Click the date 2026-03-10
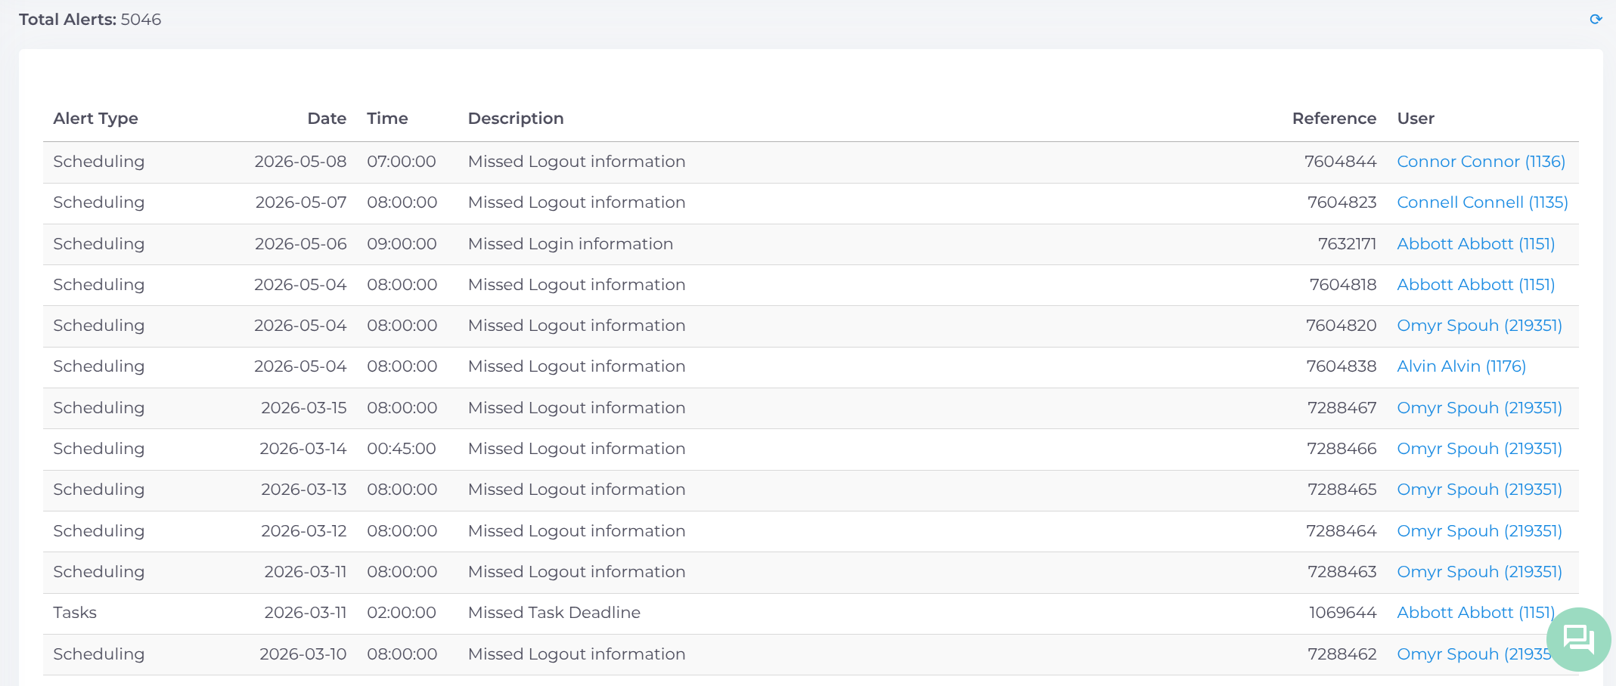The width and height of the screenshot is (1616, 686). click(x=303, y=654)
